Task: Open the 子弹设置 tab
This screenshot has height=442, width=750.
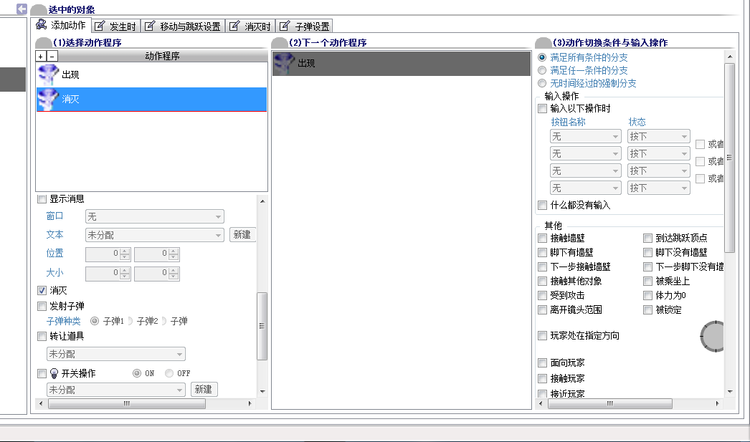Action: (x=305, y=27)
